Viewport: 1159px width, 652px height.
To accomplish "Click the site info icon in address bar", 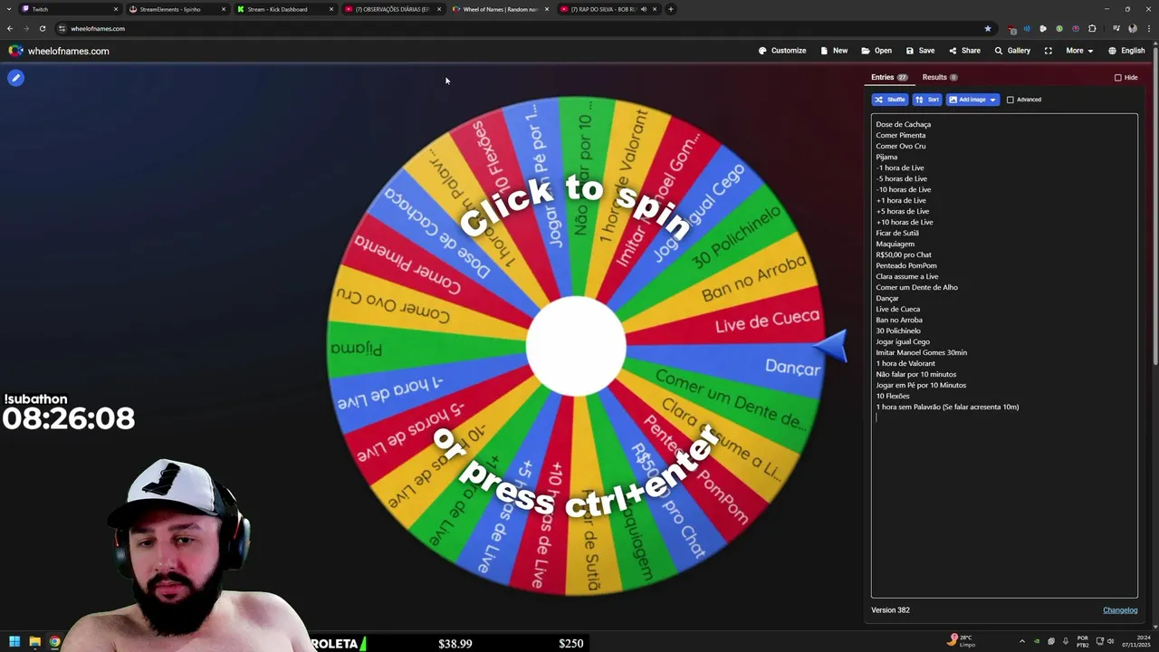I will [62, 28].
